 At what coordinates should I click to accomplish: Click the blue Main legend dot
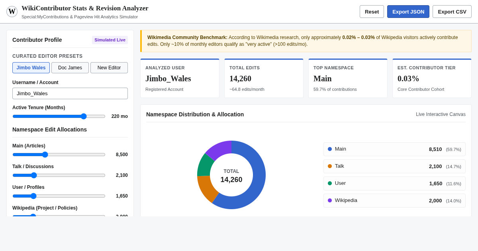tap(330, 149)
